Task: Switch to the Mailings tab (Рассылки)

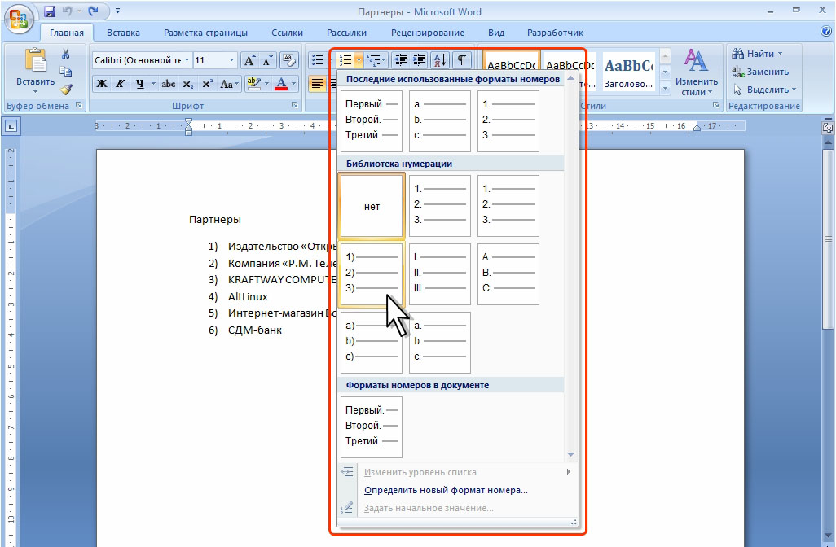Action: 346,33
